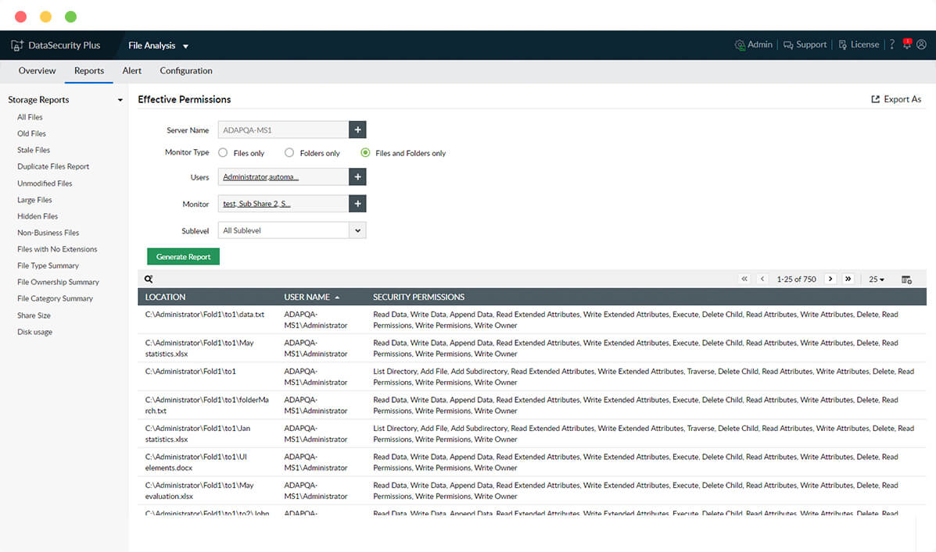Go to last page of results
936x552 pixels.
click(x=848, y=279)
